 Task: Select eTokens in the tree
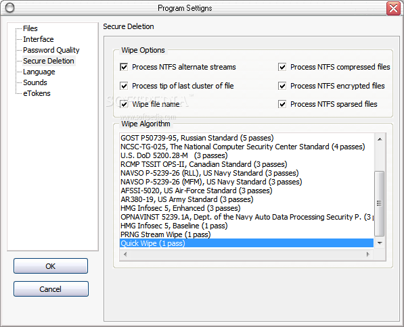pos(37,93)
